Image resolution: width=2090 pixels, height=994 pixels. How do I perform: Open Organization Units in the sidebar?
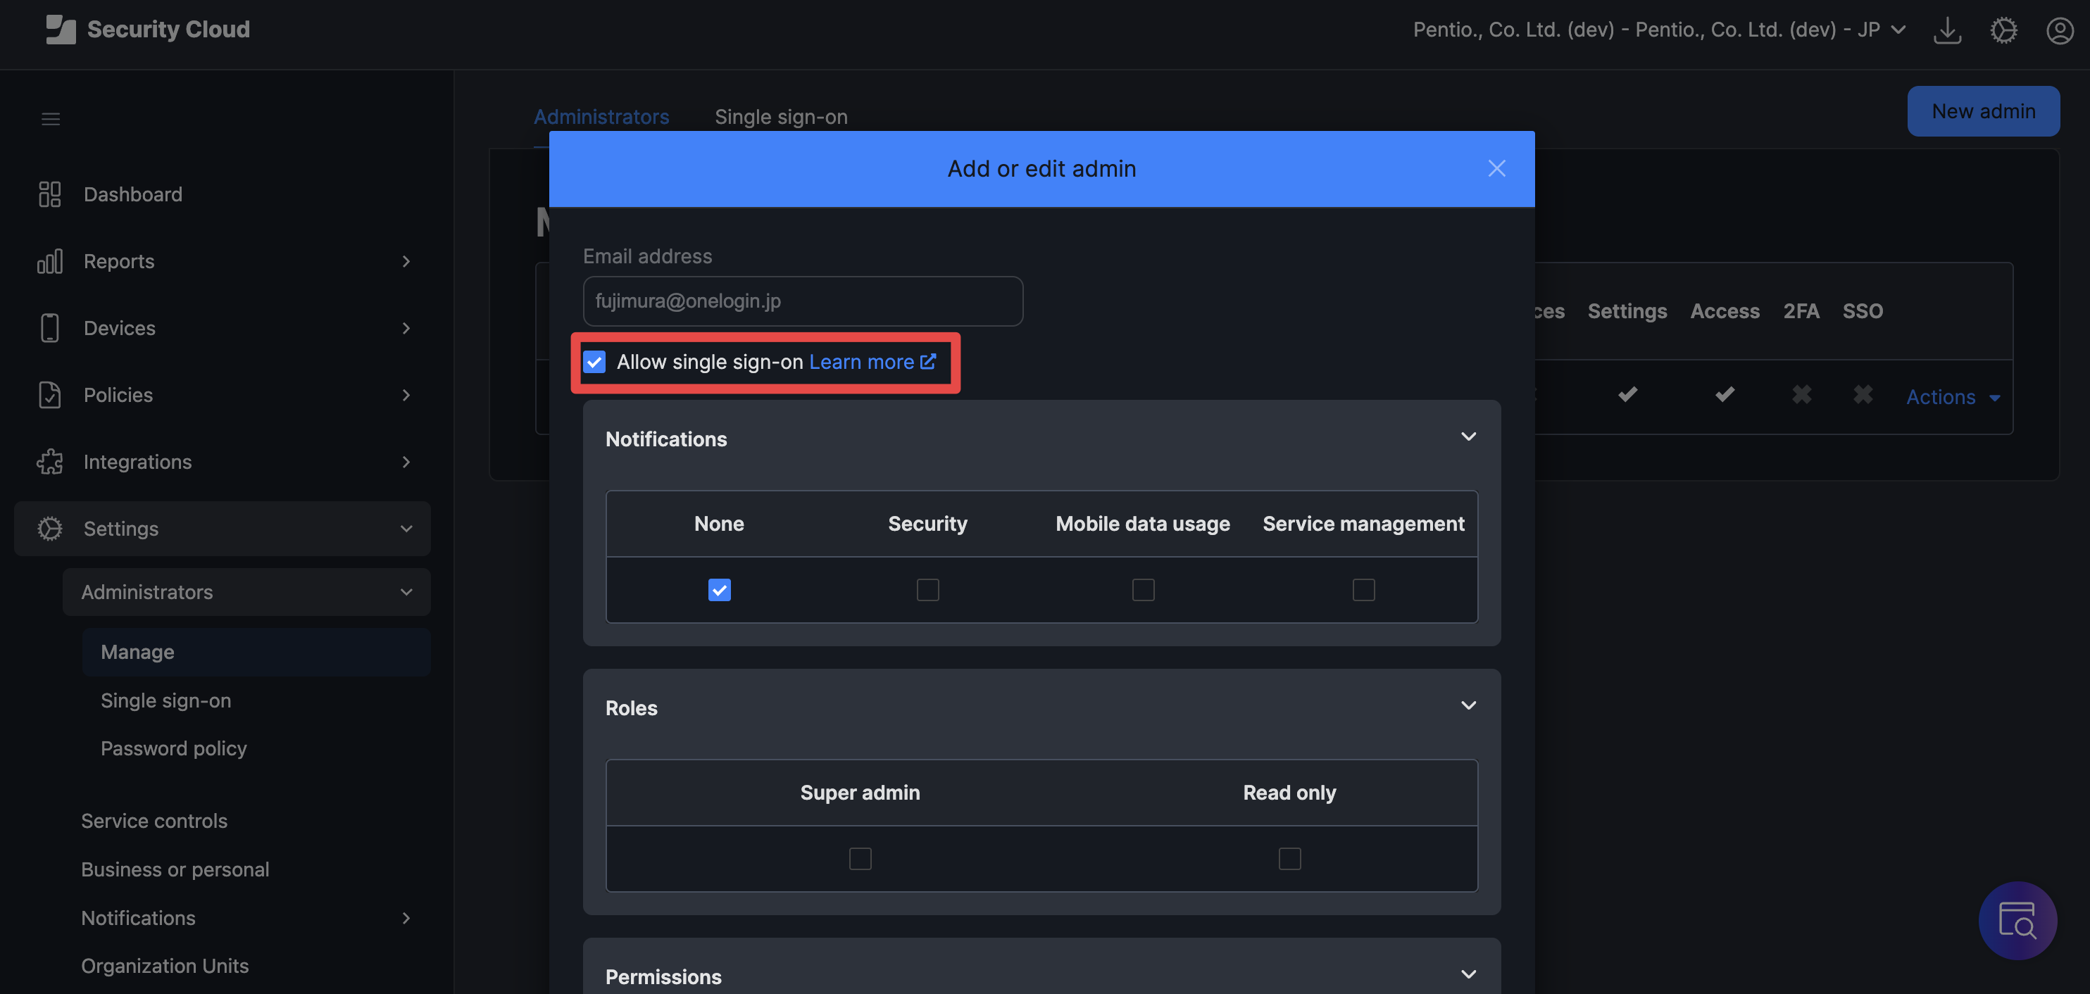pyautogui.click(x=165, y=966)
